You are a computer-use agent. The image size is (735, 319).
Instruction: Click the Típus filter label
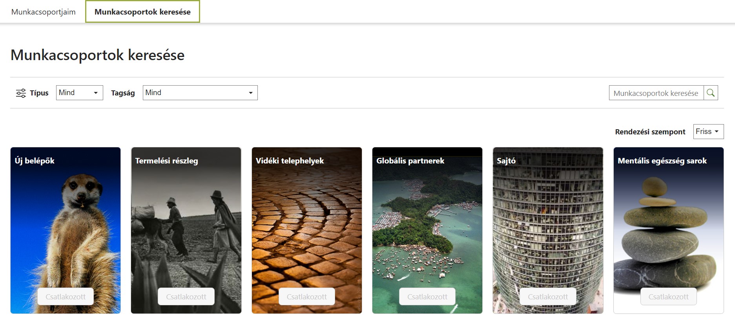click(x=39, y=93)
